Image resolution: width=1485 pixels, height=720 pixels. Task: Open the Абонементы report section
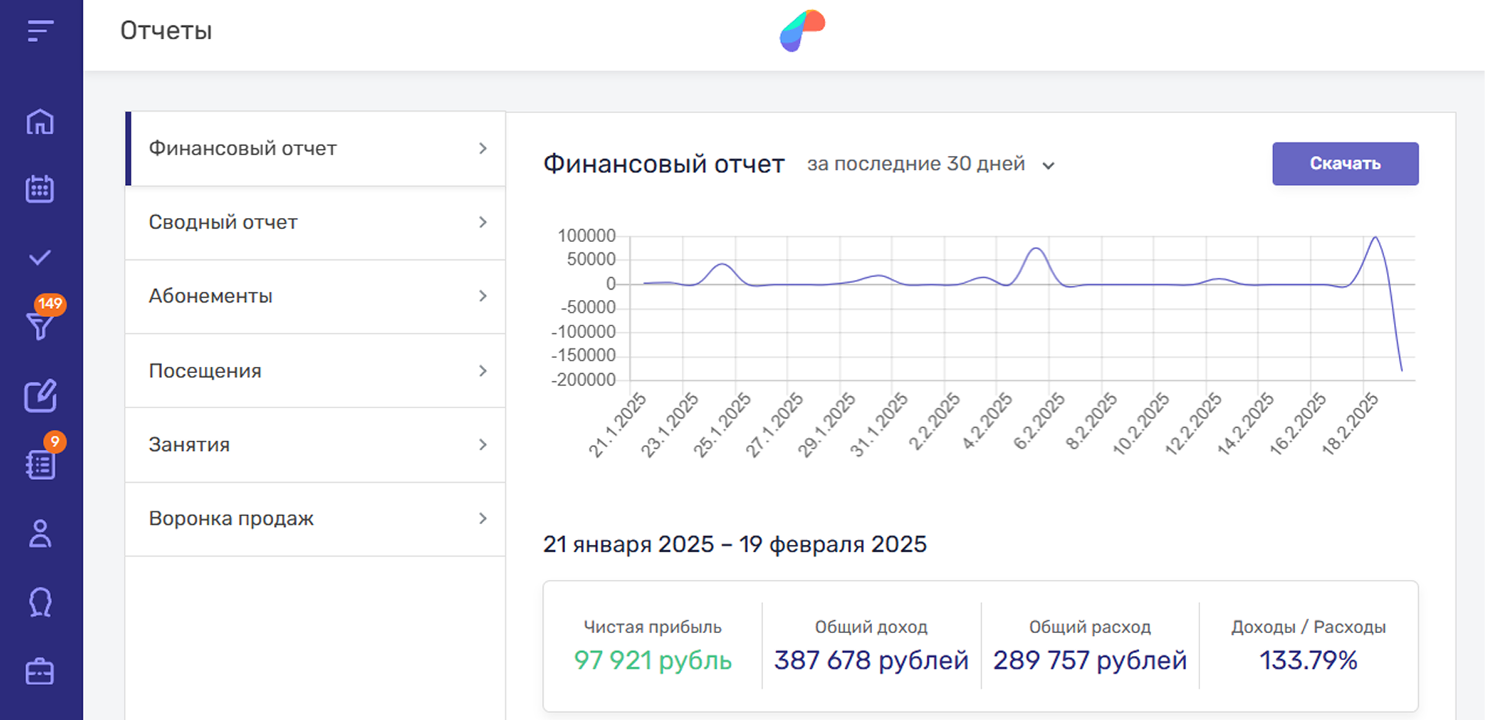(x=315, y=297)
